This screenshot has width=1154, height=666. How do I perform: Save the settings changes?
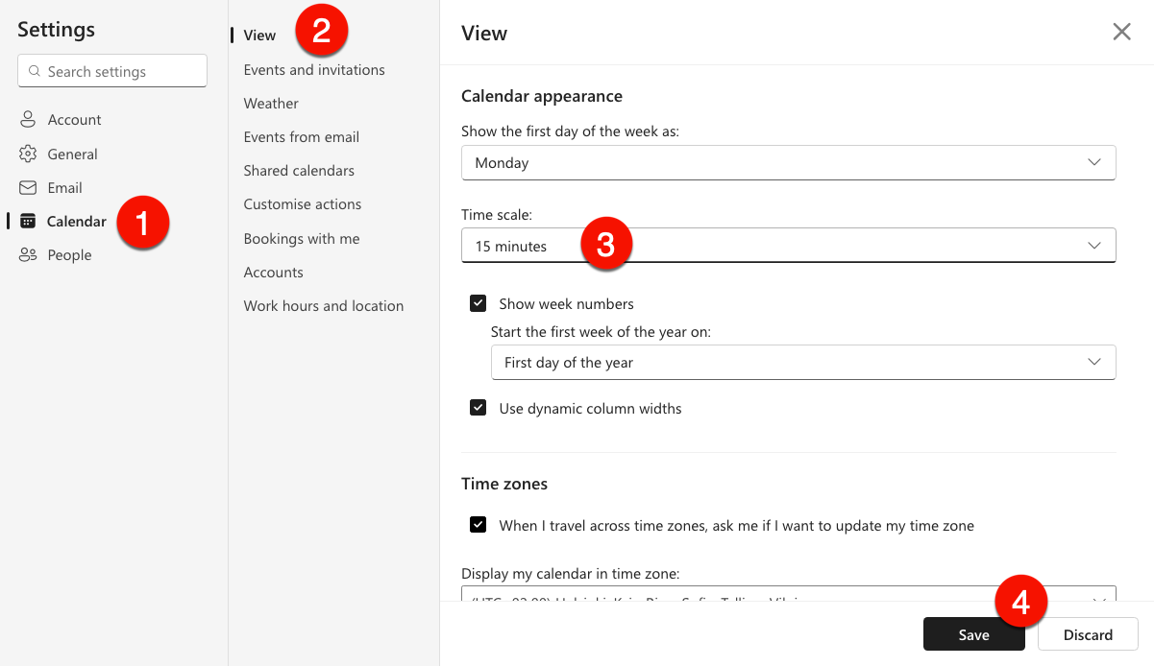974,634
